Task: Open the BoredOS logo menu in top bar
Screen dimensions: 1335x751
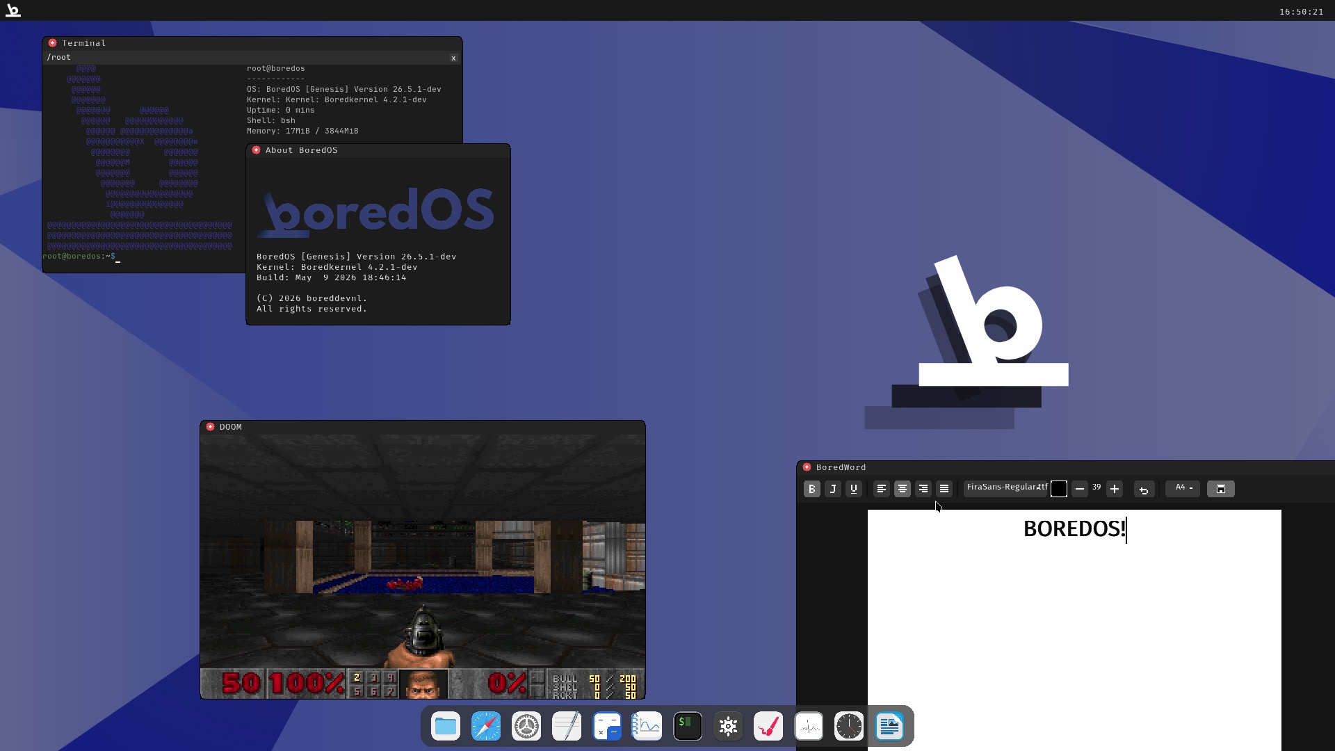Action: point(13,10)
